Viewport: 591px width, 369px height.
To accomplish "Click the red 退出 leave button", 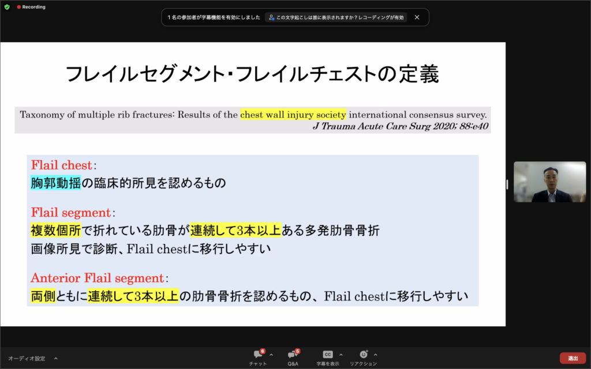I will point(572,358).
